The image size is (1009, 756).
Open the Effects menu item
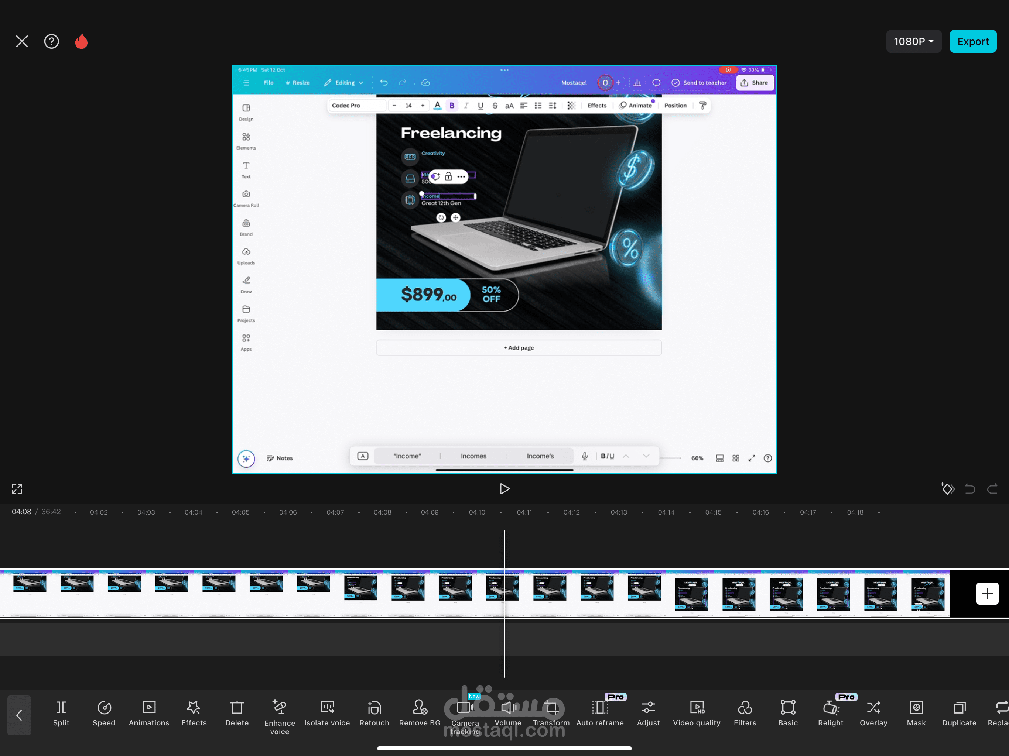pyautogui.click(x=194, y=713)
